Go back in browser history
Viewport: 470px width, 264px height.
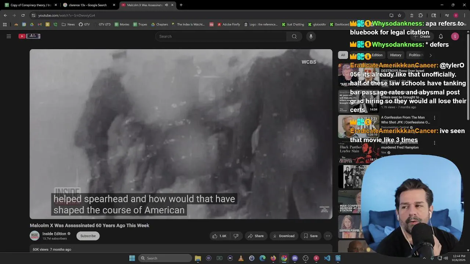[x=5, y=15]
